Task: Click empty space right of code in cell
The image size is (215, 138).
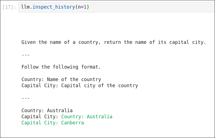Action: (x=151, y=7)
